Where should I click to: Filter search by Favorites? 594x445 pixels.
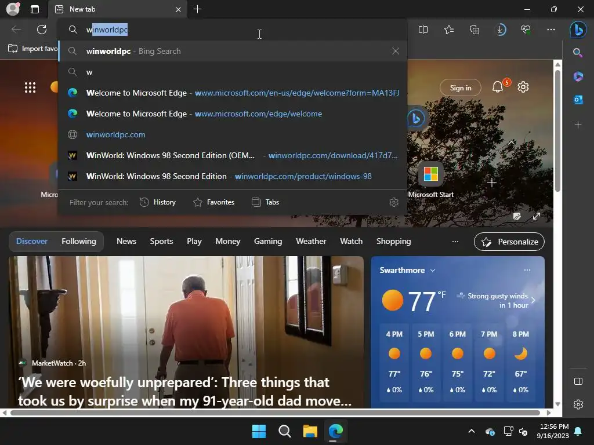coord(213,202)
